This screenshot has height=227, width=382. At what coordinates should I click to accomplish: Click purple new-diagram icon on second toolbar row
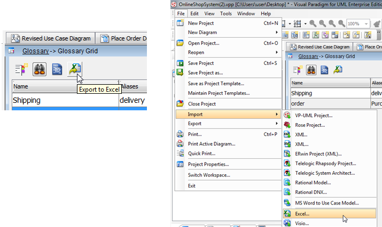click(x=325, y=35)
